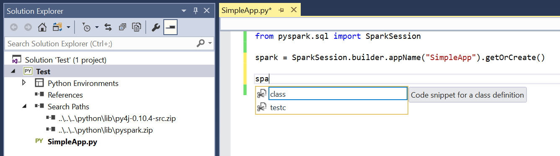Sync with Active Document
Viewport: 560px width, 156px height.
click(x=108, y=28)
